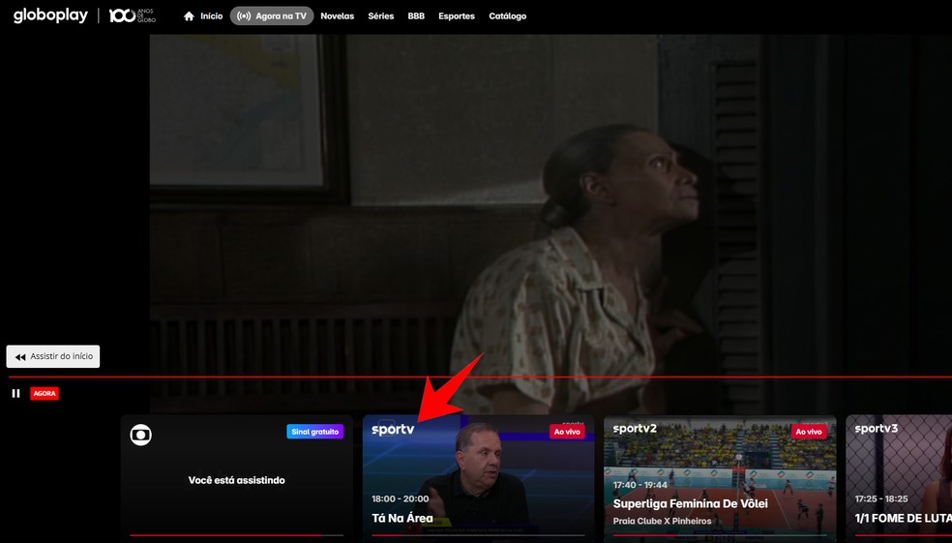Click the sportv channel logo
This screenshot has height=543, width=952.
tap(393, 429)
